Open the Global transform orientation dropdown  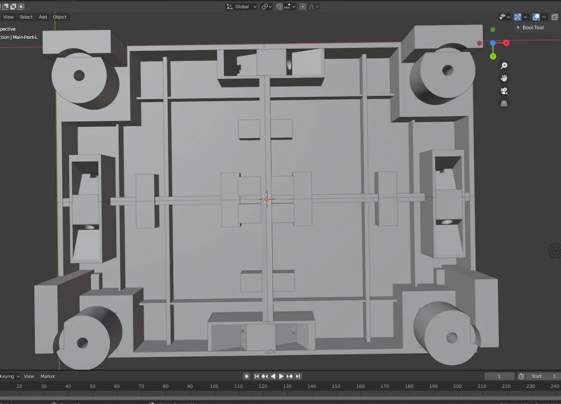241,7
